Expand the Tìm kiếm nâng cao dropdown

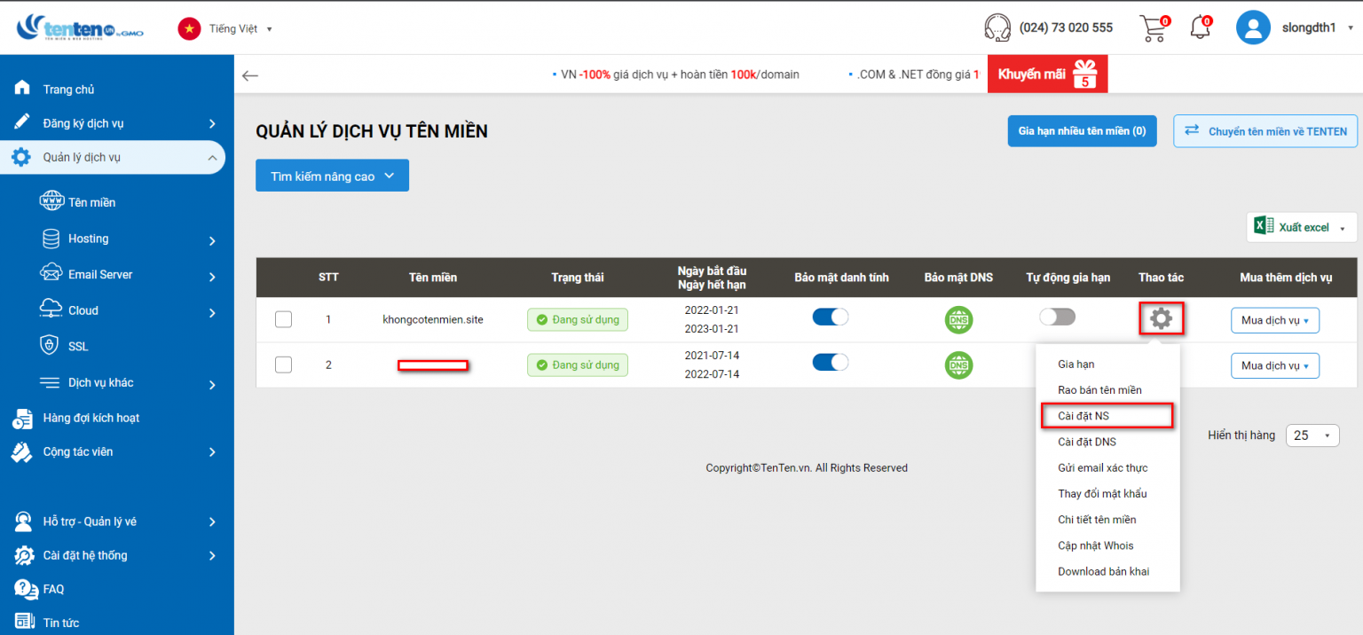(332, 175)
